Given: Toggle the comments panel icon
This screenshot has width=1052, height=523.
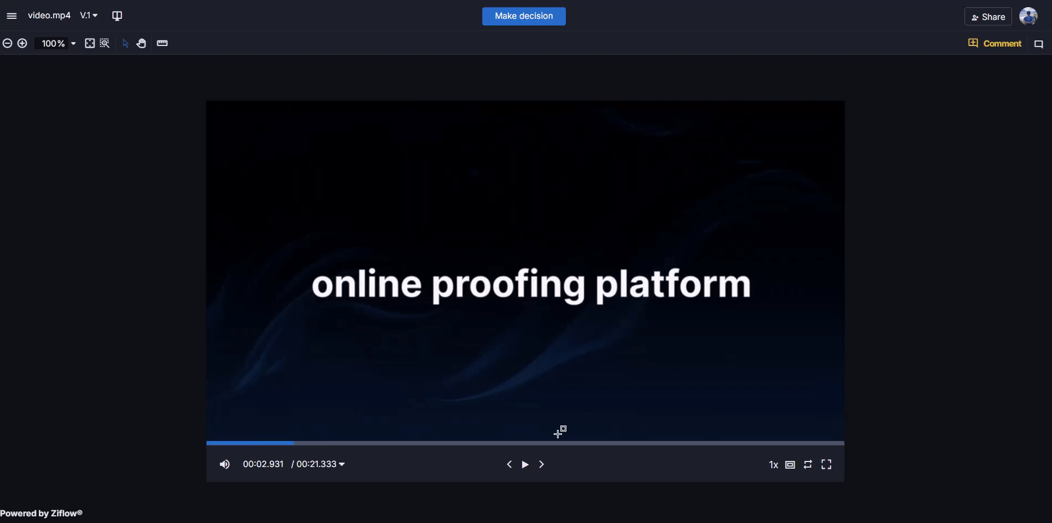Looking at the screenshot, I should 1039,44.
